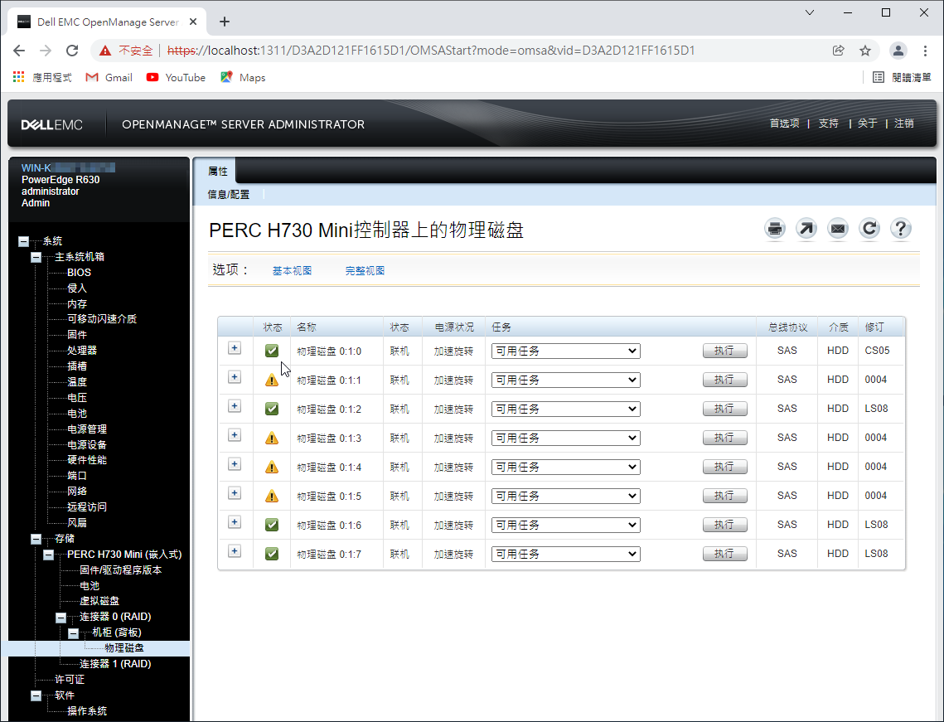Click status check icon for disk 0:1:2
Viewport: 944px width, 722px height.
point(272,409)
